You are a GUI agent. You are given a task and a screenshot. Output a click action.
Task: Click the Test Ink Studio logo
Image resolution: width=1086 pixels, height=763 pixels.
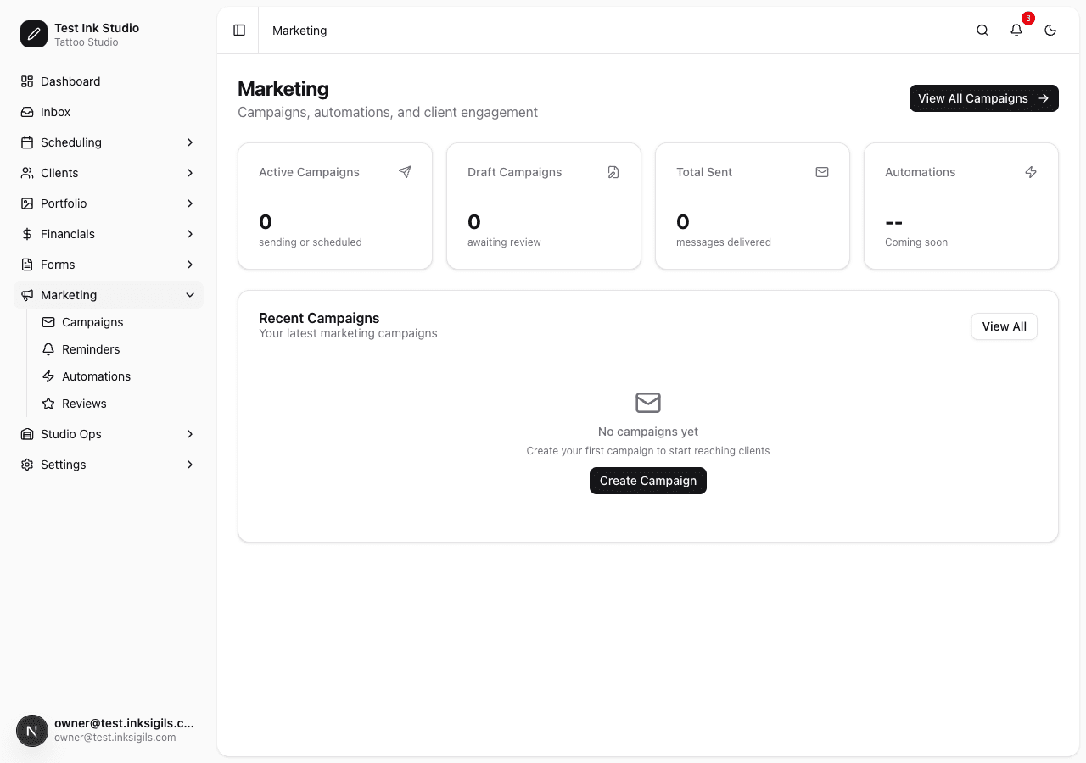(33, 34)
